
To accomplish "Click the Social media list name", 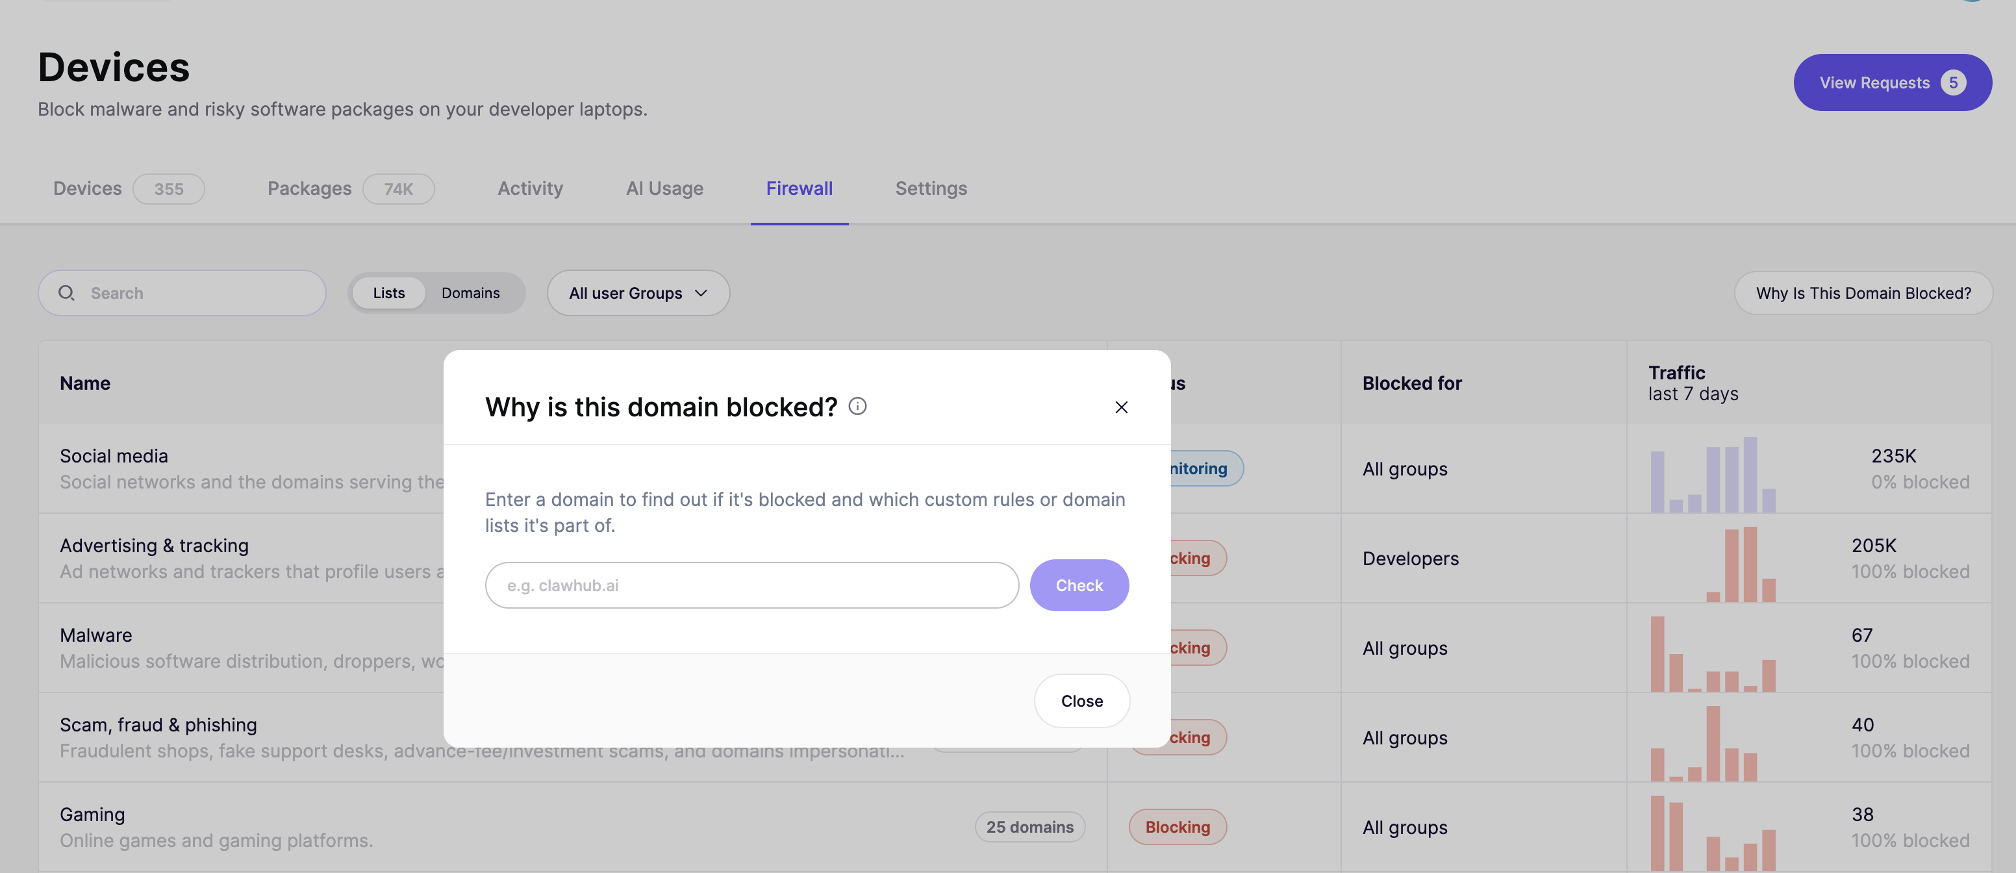I will pos(114,456).
